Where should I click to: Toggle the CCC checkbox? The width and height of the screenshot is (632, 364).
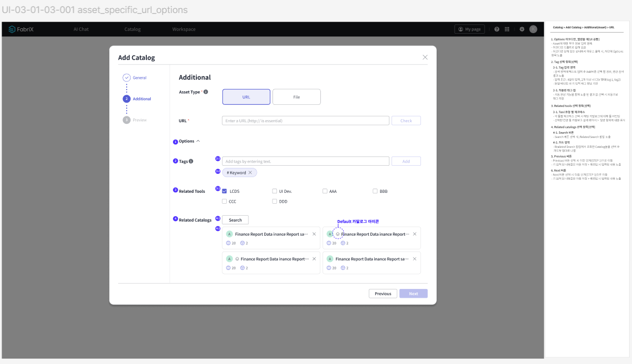coord(225,201)
